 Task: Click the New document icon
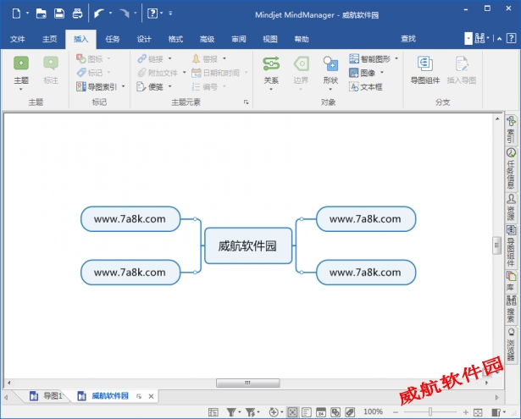(x=16, y=14)
